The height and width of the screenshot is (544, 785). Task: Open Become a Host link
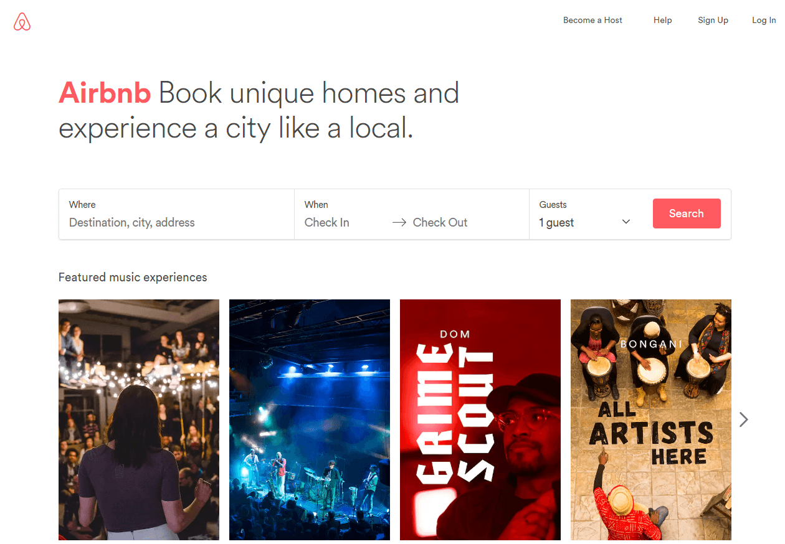click(x=592, y=20)
